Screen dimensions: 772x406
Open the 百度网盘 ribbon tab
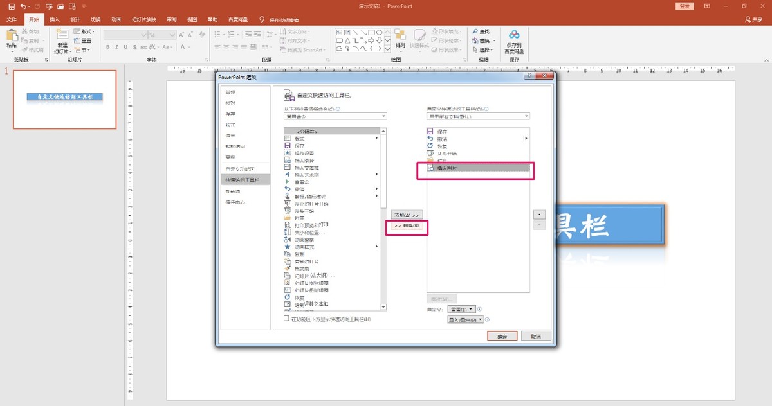pos(238,20)
